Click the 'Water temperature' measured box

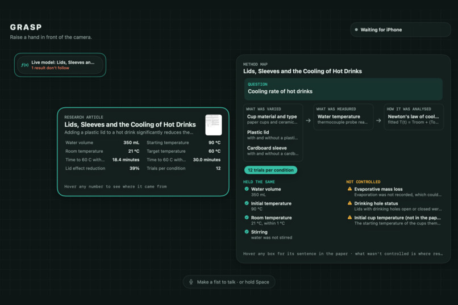[343, 117]
